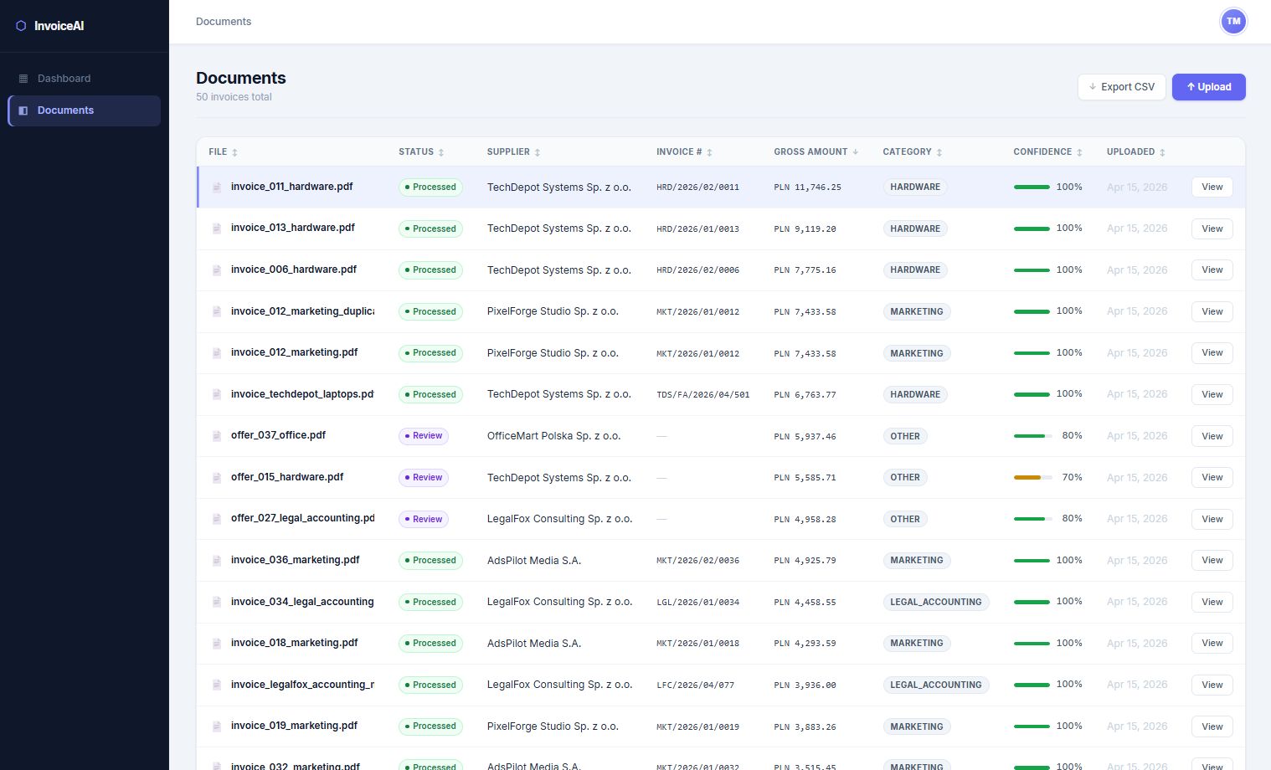
Task: Open the TM user avatar
Action: (1232, 22)
